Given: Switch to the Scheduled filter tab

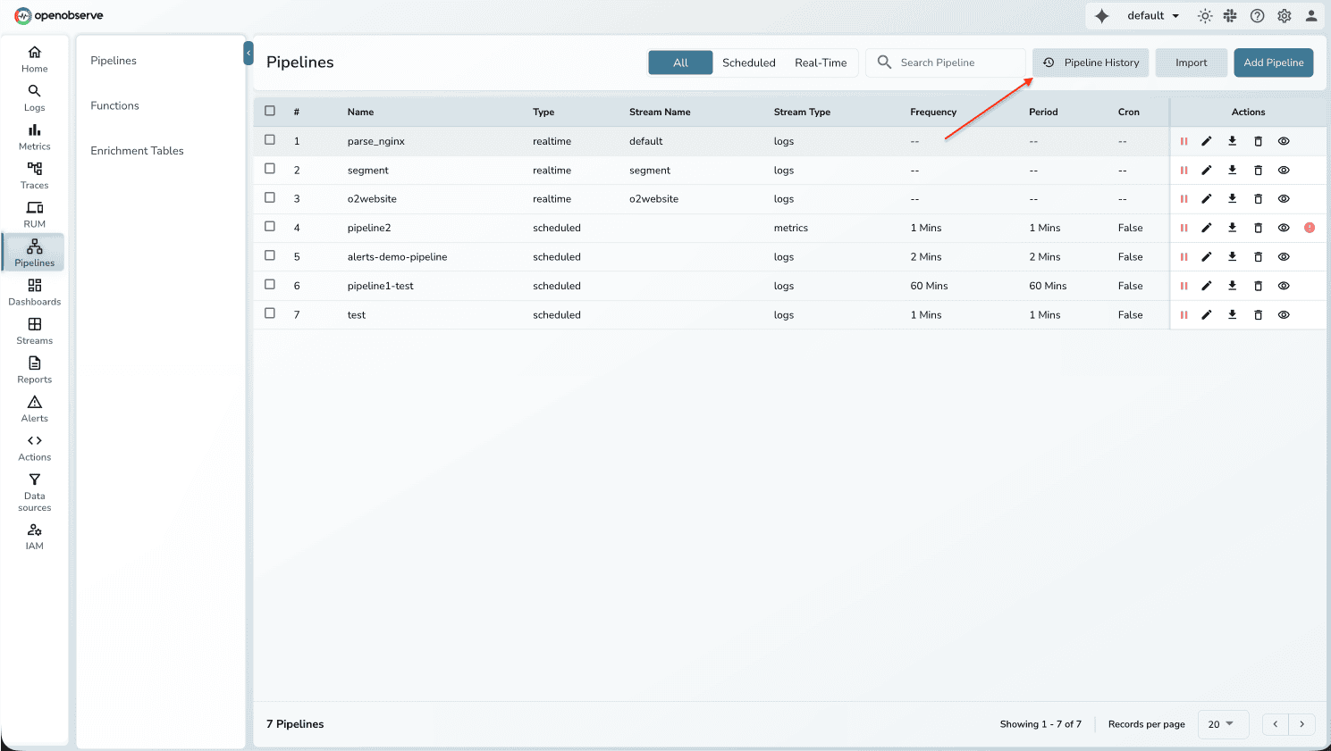Looking at the screenshot, I should click(x=748, y=63).
